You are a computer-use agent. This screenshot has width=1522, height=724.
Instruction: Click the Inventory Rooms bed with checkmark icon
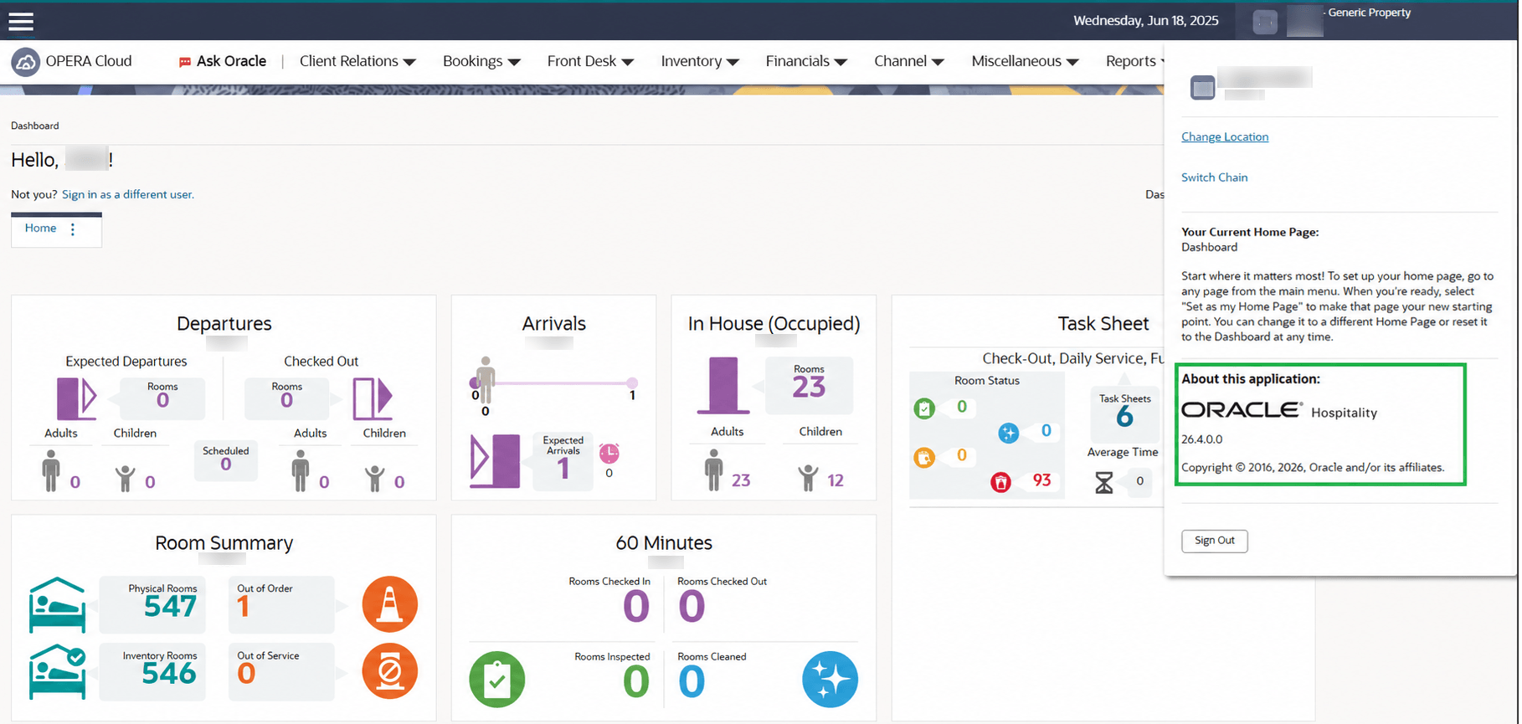(57, 671)
